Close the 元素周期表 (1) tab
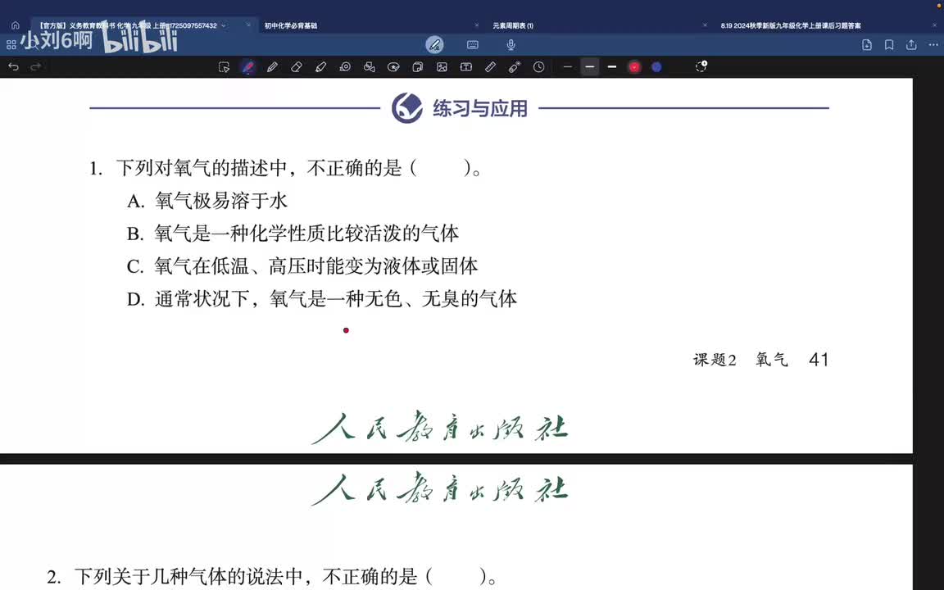The image size is (944, 590). [705, 25]
